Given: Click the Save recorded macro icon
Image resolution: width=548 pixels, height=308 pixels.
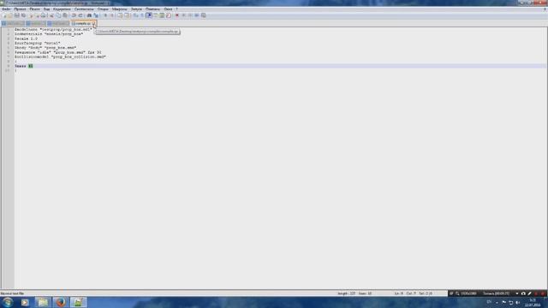Looking at the screenshot, I should pyautogui.click(x=204, y=15).
